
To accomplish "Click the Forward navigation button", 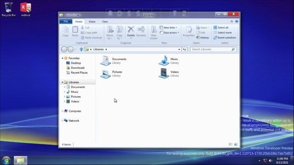I will (x=70, y=49).
